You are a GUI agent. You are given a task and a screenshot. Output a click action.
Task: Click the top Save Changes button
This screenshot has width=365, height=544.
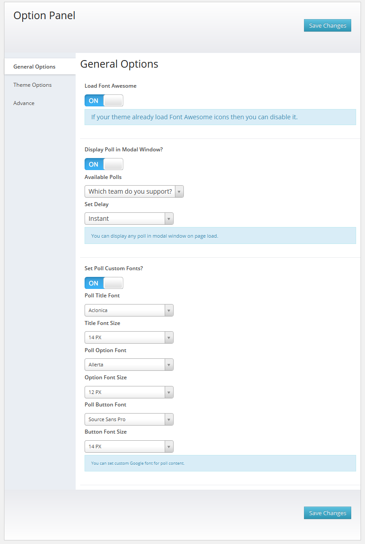[327, 26]
